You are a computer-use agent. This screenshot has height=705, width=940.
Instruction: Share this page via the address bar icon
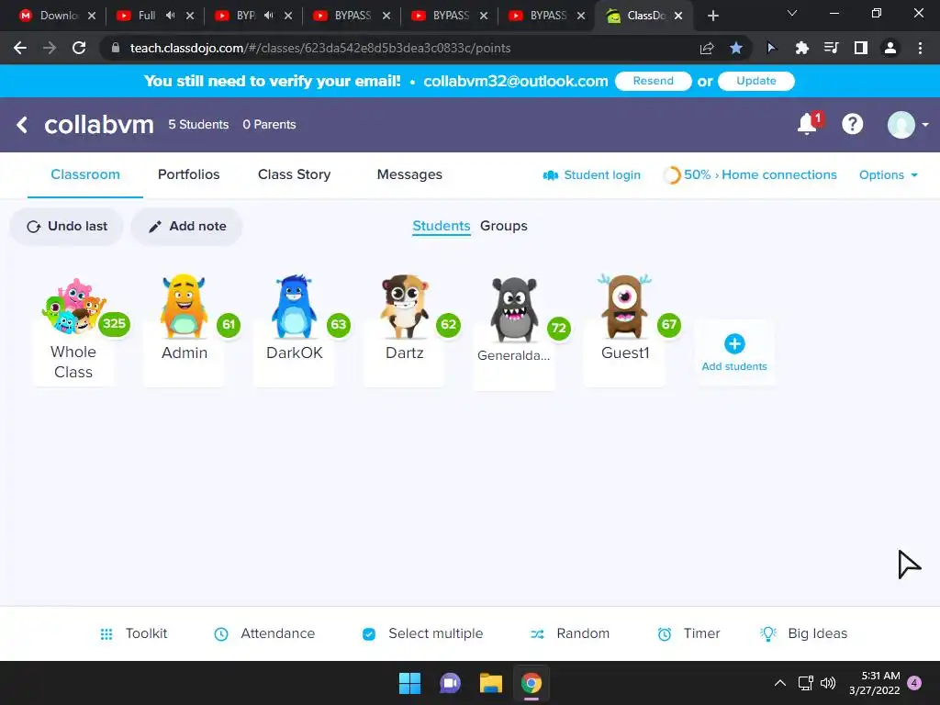(707, 48)
